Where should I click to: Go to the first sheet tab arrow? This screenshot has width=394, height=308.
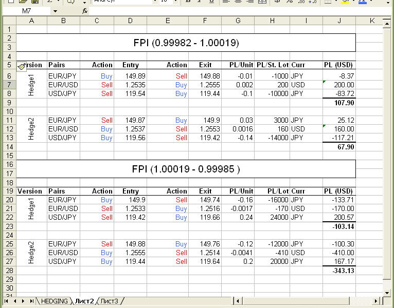coord(6,301)
